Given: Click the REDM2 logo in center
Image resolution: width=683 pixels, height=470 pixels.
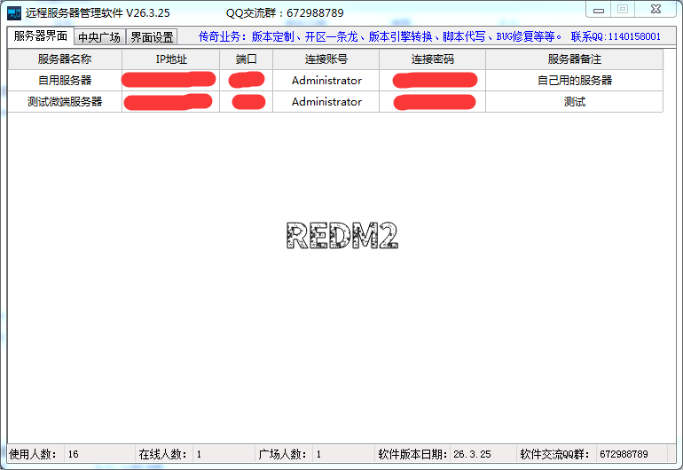Looking at the screenshot, I should click(341, 236).
